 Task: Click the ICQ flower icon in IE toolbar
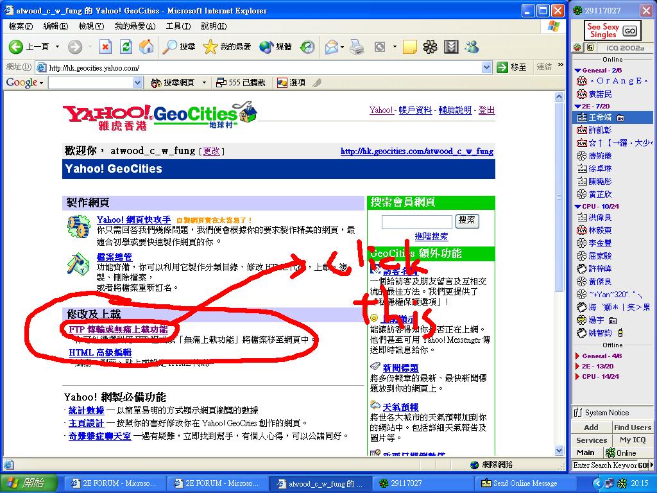click(430, 46)
